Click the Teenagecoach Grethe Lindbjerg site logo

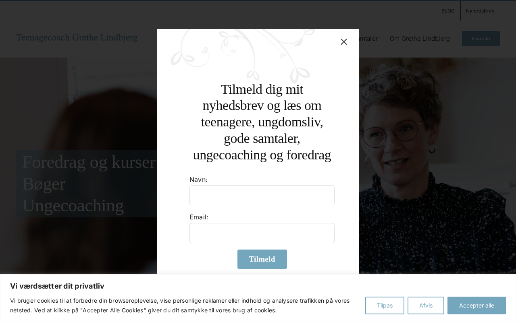(x=77, y=38)
